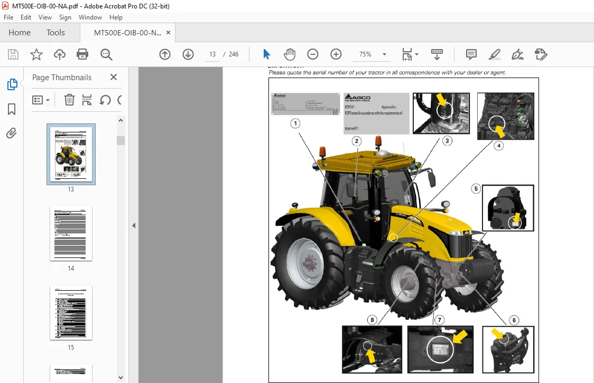Open the Fill and Sign tool
Viewport: 594px width, 383px height.
[517, 54]
